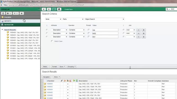Open the NAVIGATOR panel
This screenshot has height=99, width=177.
pos(20,25)
